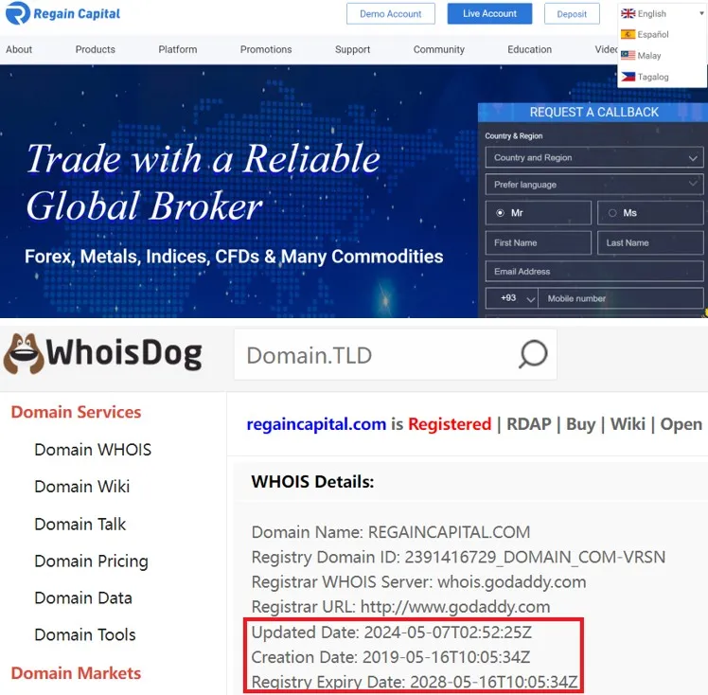
Task: Click the First Name field
Action: (x=539, y=243)
